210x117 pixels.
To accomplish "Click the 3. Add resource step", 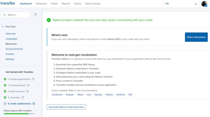I will (16, 91).
